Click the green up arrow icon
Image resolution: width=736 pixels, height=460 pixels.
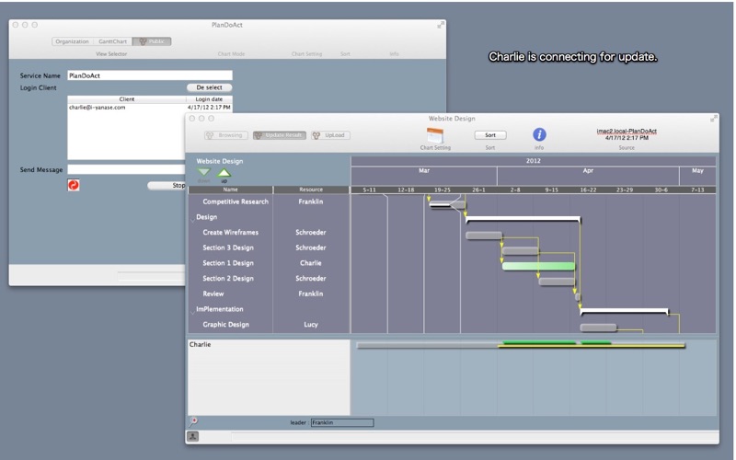(x=224, y=173)
